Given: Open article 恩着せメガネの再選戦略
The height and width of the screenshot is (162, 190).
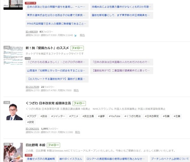Looking at the screenshot, I should [x=41, y=159].
